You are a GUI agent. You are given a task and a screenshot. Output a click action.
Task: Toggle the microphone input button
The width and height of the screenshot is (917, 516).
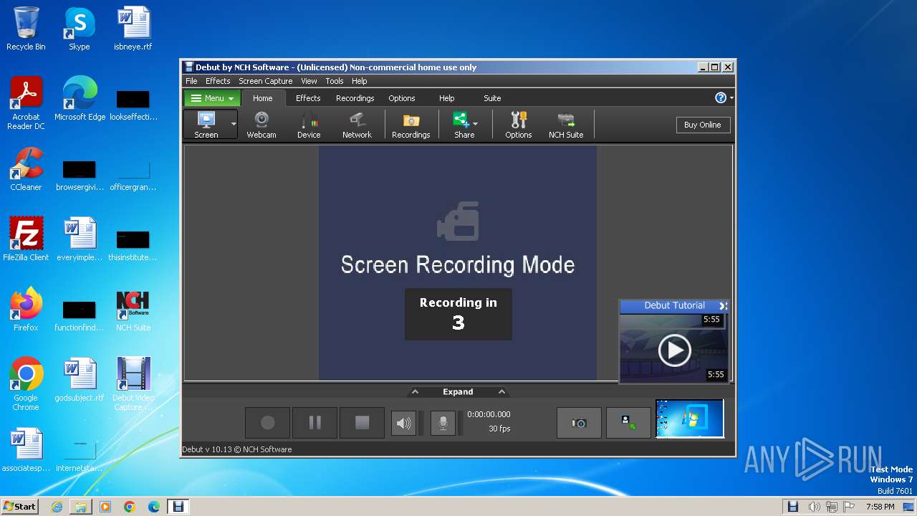(443, 423)
